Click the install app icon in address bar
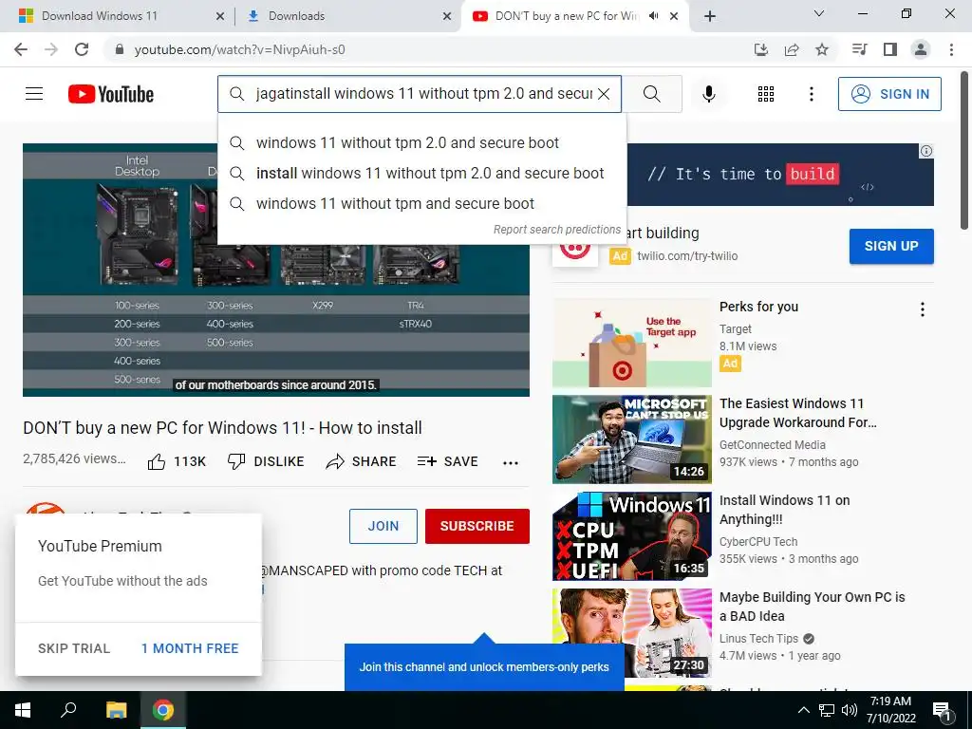Viewport: 972px width, 729px height. [x=760, y=49]
